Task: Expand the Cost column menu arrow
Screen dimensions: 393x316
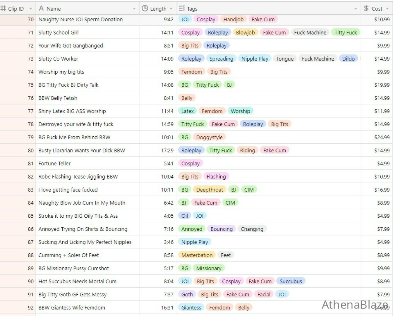Action: pos(387,9)
